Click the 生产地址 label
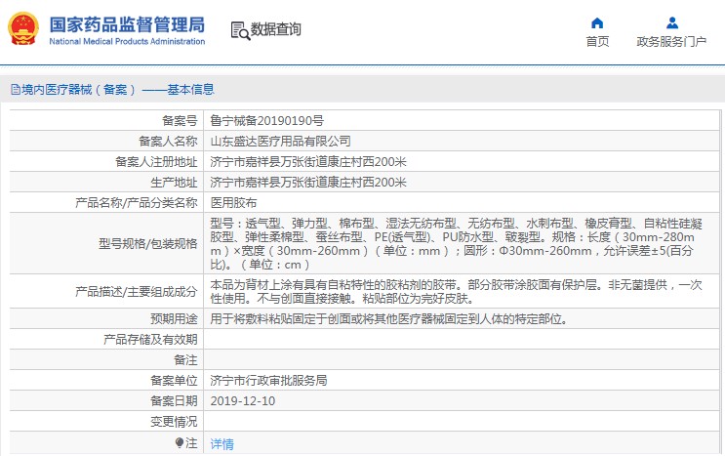The image size is (725, 456). point(174,183)
